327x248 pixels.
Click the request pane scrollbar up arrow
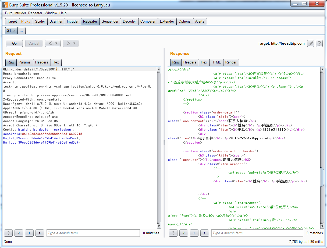pos(159,69)
